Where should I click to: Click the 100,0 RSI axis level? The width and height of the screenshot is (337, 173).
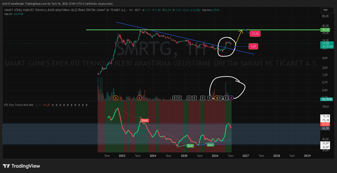[x=325, y=106]
